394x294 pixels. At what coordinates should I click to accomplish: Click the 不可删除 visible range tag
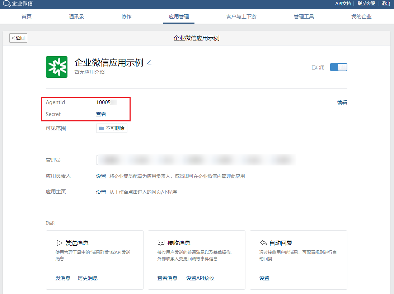(112, 128)
